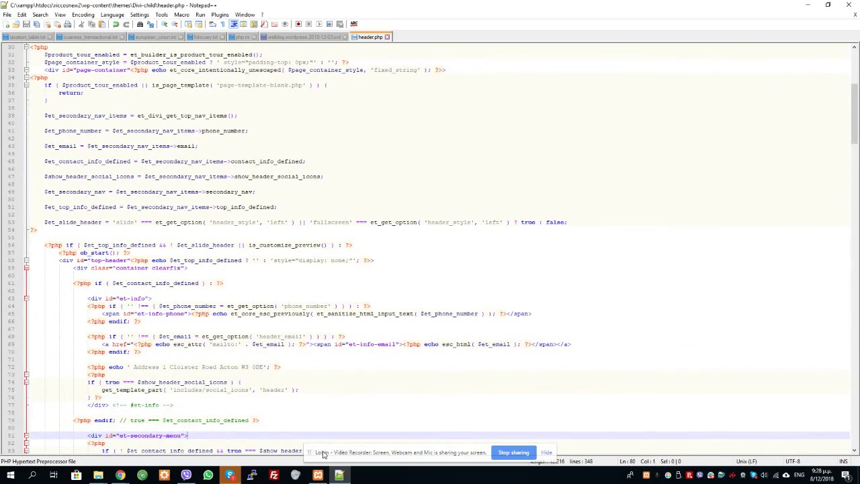Click the Function List toolbar icon
Image resolution: width=860 pixels, height=484 pixels.
click(x=264, y=24)
